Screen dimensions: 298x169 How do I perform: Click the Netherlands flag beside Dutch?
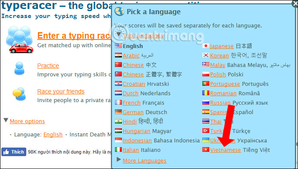click(118, 93)
